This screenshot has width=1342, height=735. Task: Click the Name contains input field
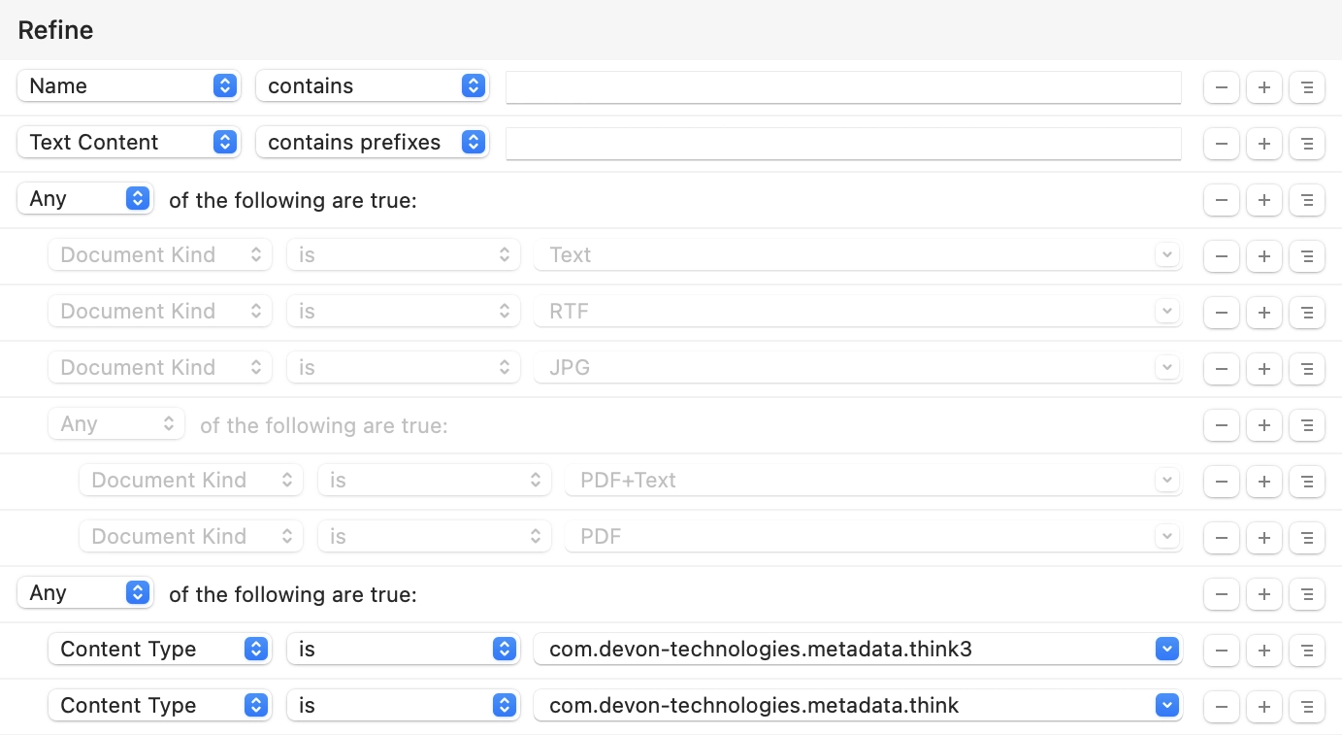(842, 86)
